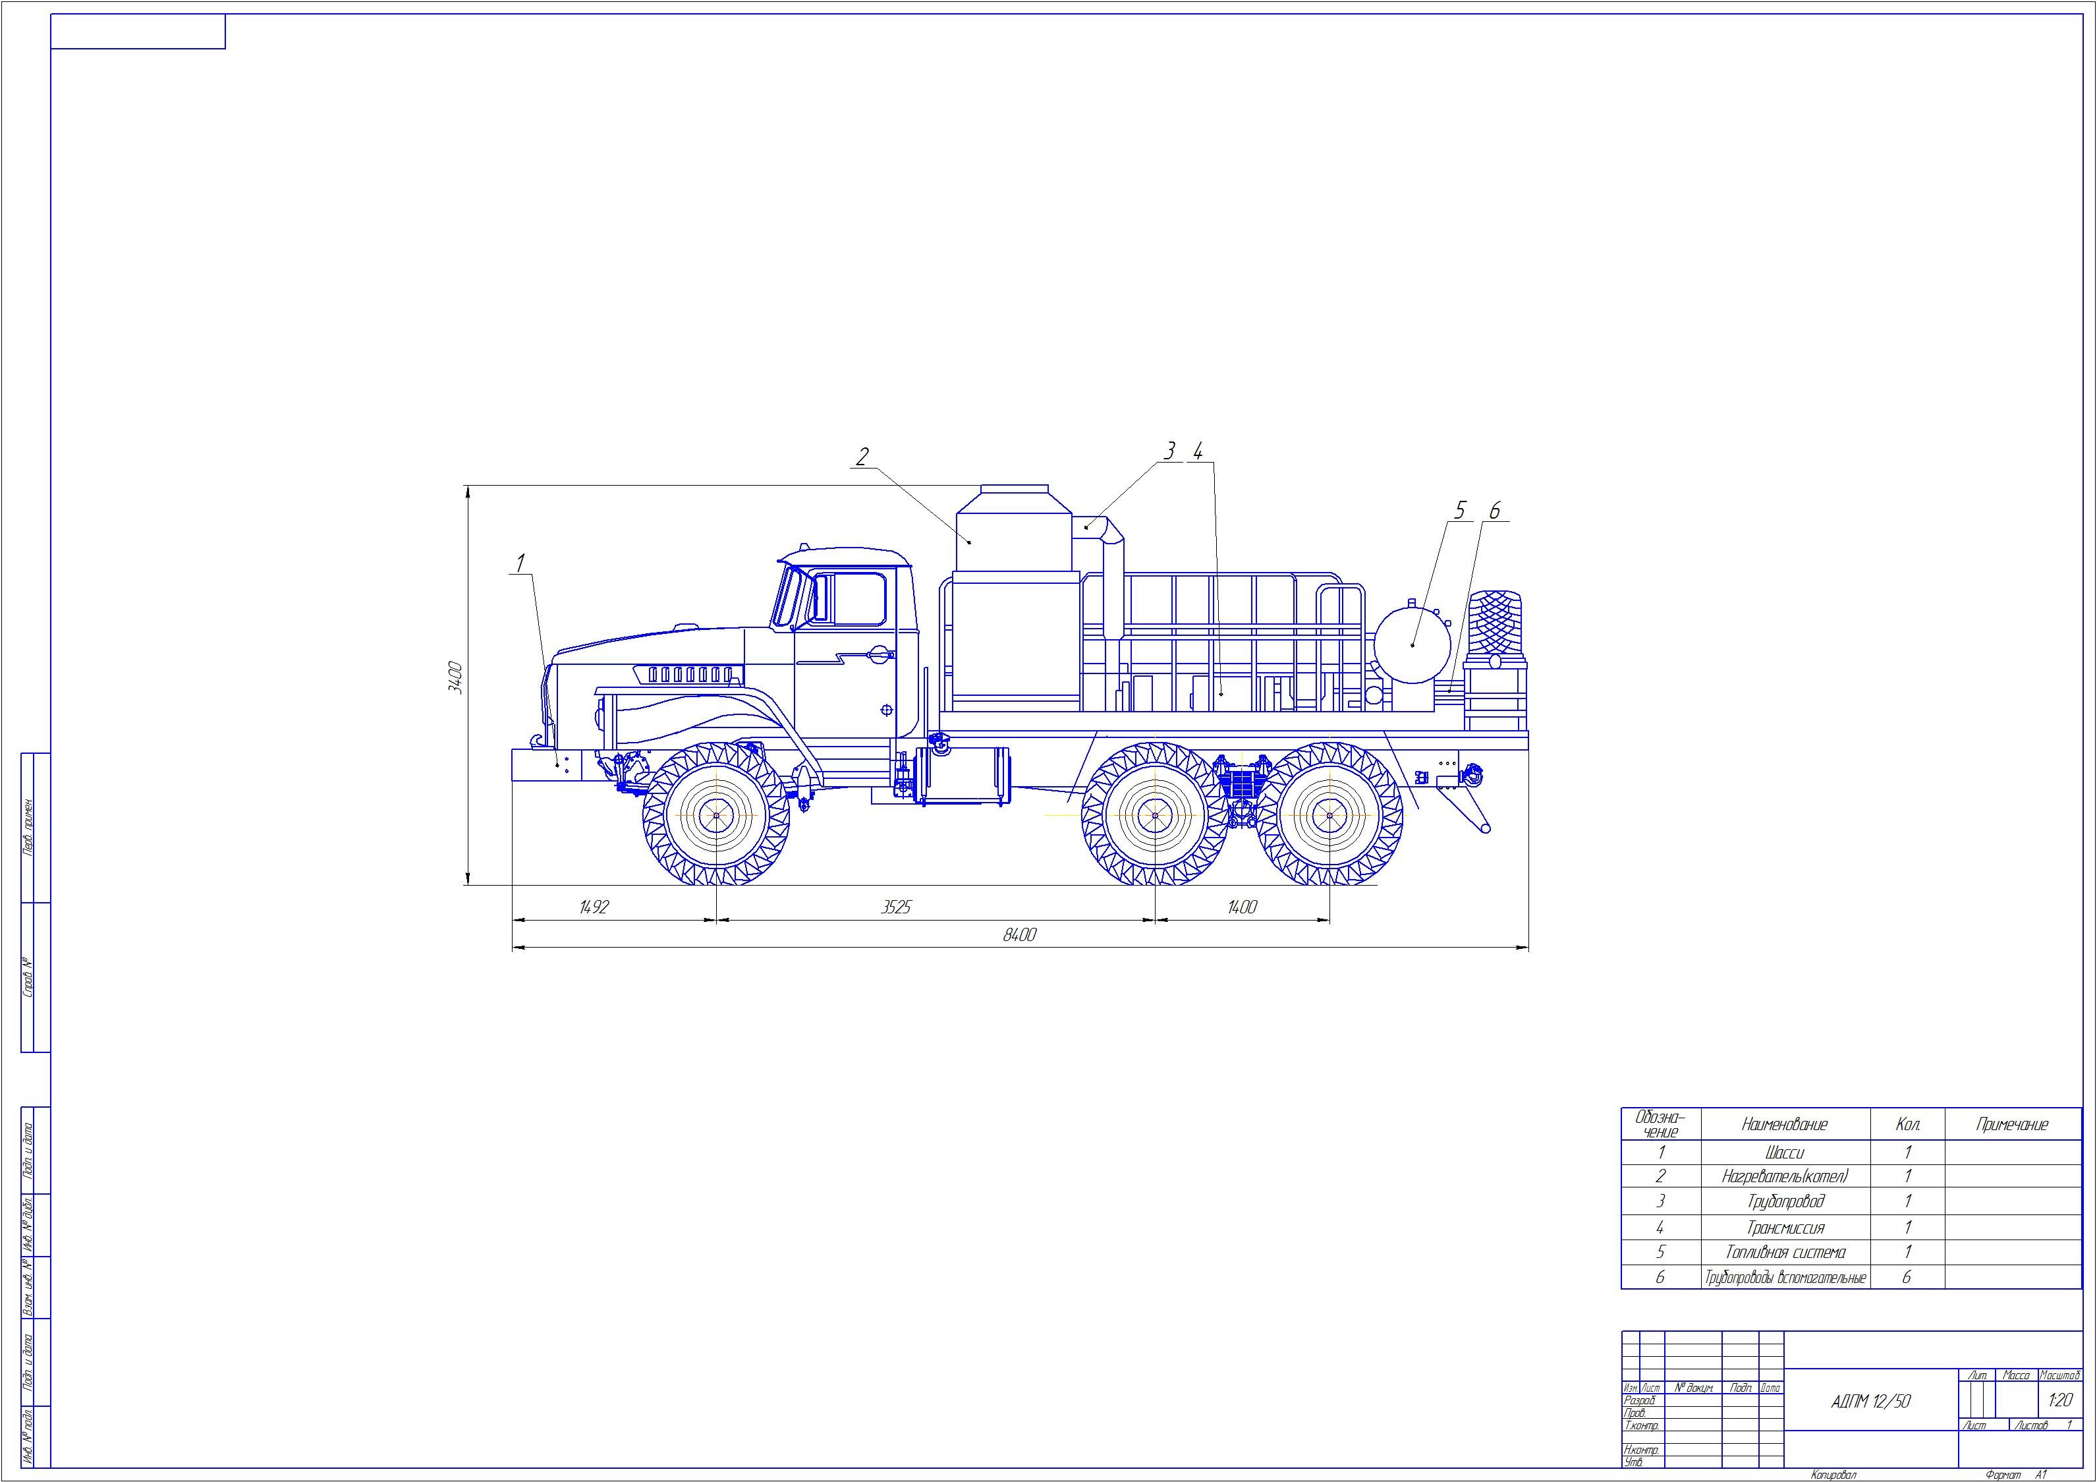Select the 1400 rear axle spacing dimension
2097x1482 pixels.
[x=1241, y=907]
